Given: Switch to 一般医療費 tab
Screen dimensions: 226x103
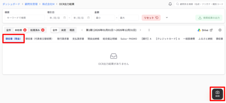Looking at the screenshot, I should coord(189,39).
